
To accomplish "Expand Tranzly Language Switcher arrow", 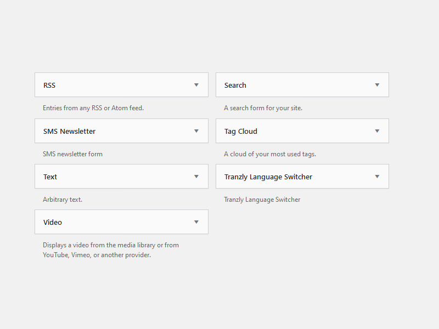I will (377, 177).
